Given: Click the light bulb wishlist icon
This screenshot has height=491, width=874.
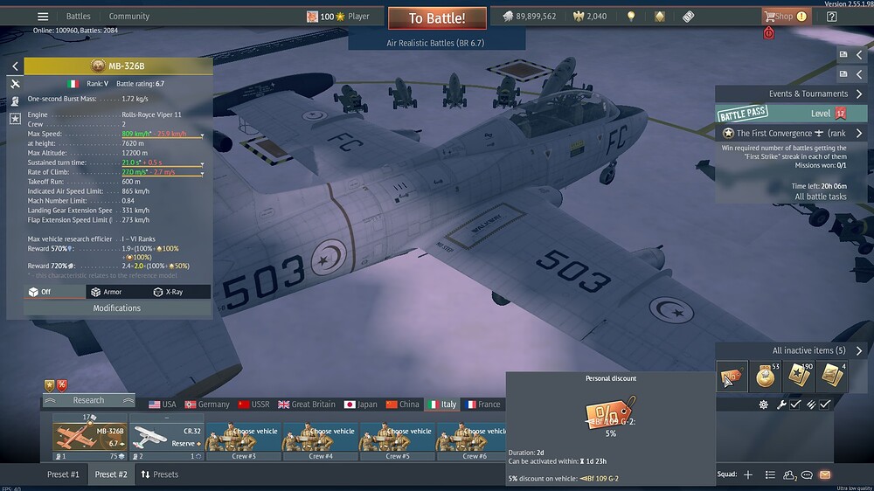Looking at the screenshot, I should pos(631,16).
